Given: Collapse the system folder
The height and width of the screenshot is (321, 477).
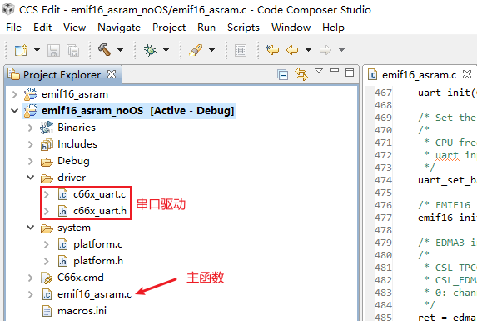Looking at the screenshot, I should click(31, 228).
